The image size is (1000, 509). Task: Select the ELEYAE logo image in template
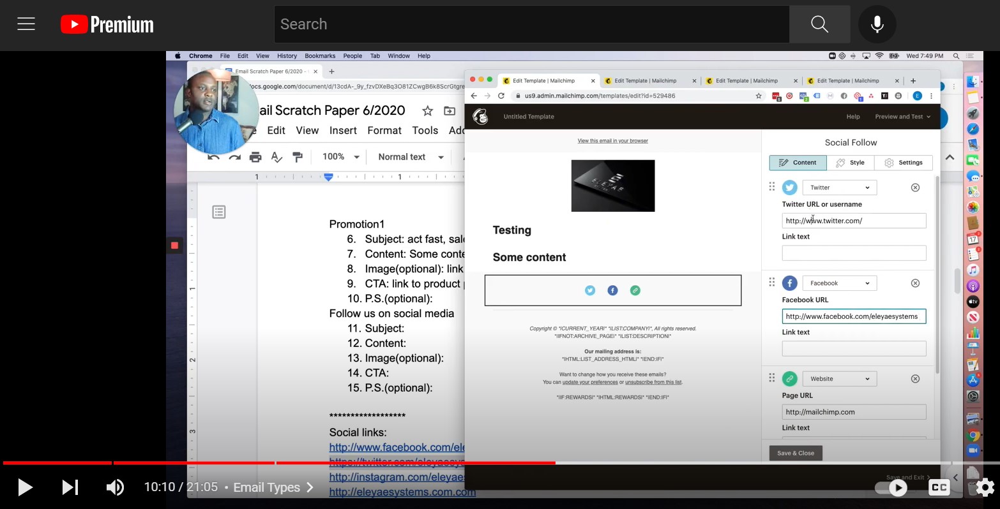(613, 186)
